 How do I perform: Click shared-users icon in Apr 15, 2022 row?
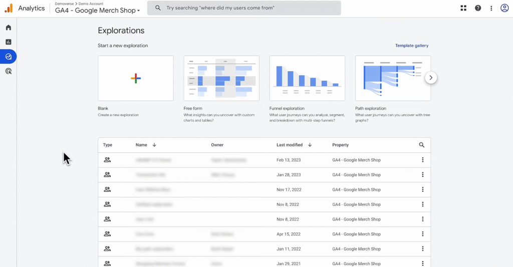coord(107,234)
